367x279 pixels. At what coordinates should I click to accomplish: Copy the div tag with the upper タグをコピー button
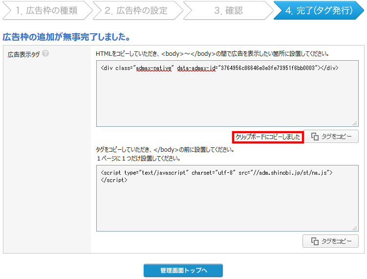[330, 137]
